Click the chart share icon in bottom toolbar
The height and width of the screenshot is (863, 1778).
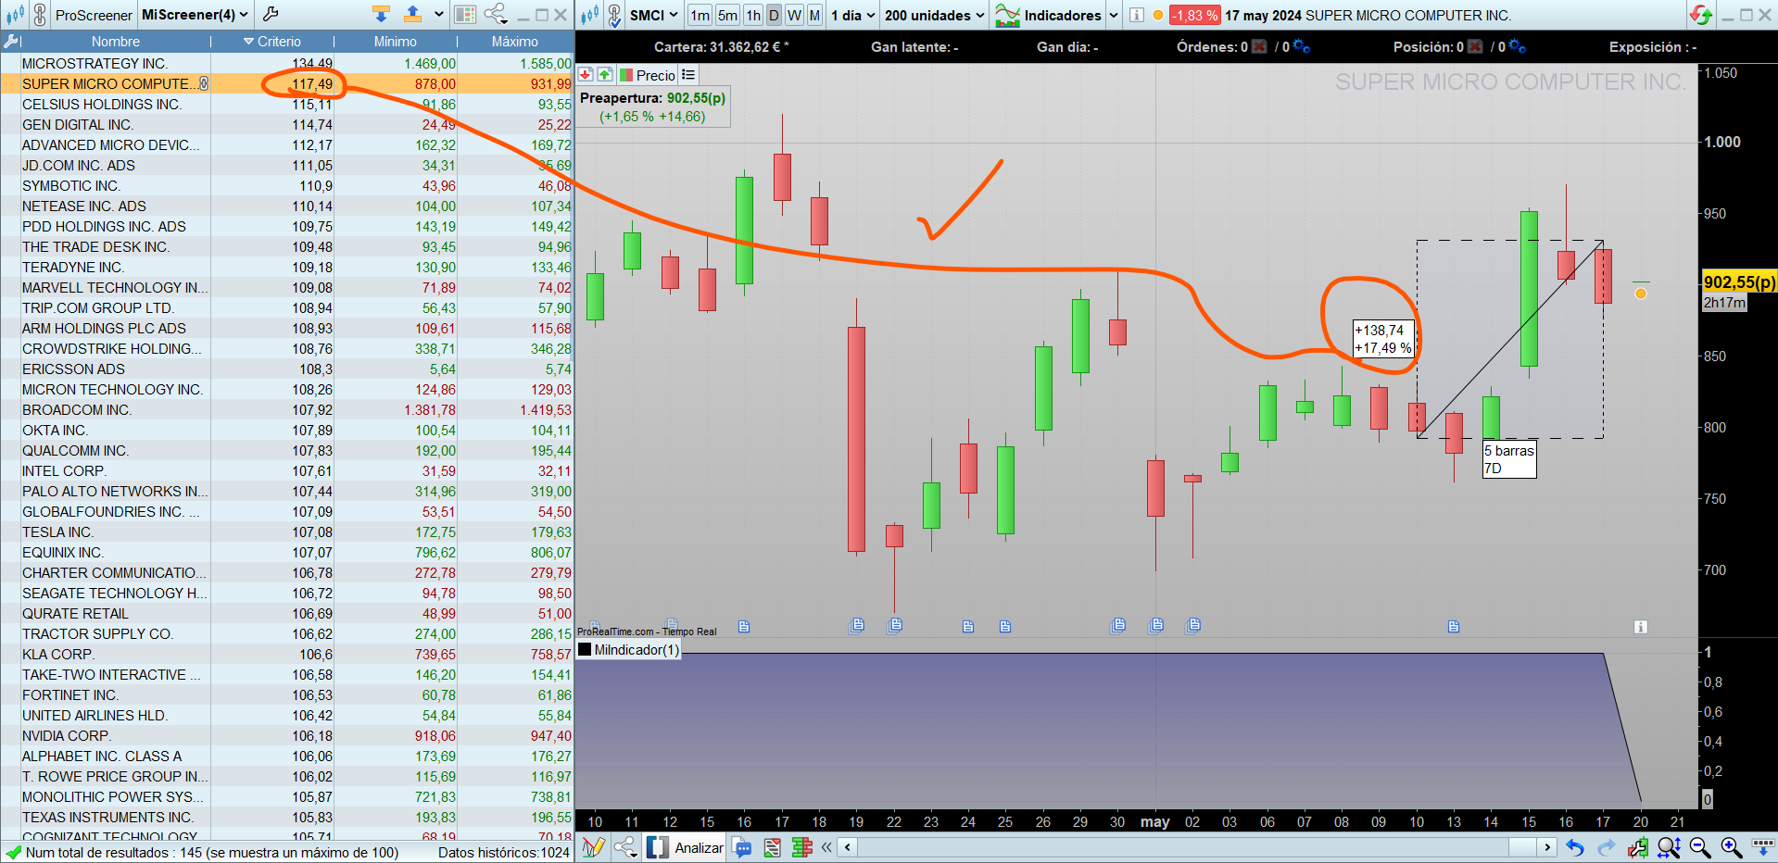[625, 847]
